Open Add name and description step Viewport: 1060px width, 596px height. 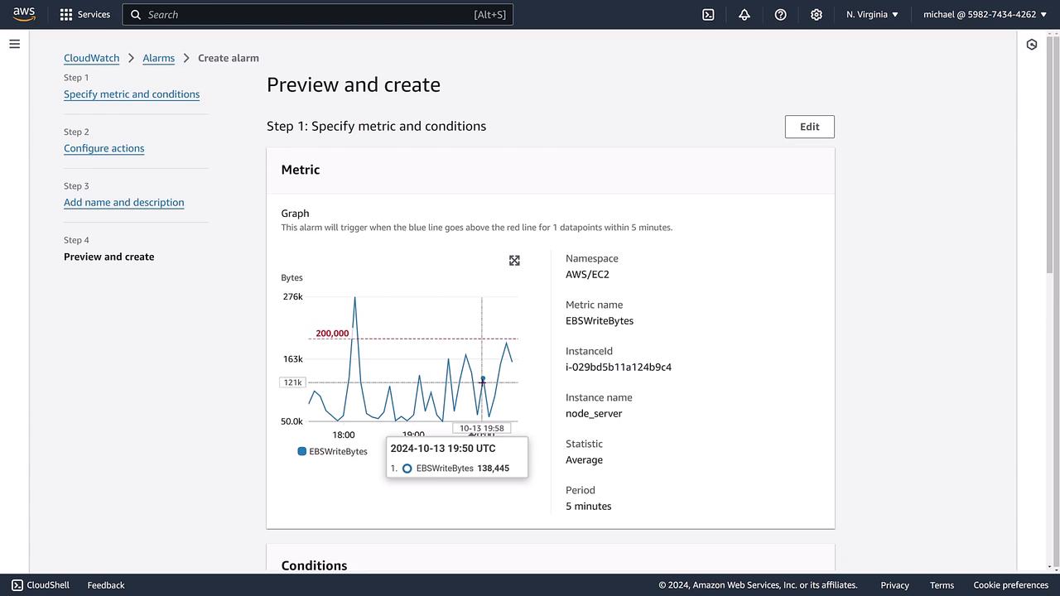[123, 202]
